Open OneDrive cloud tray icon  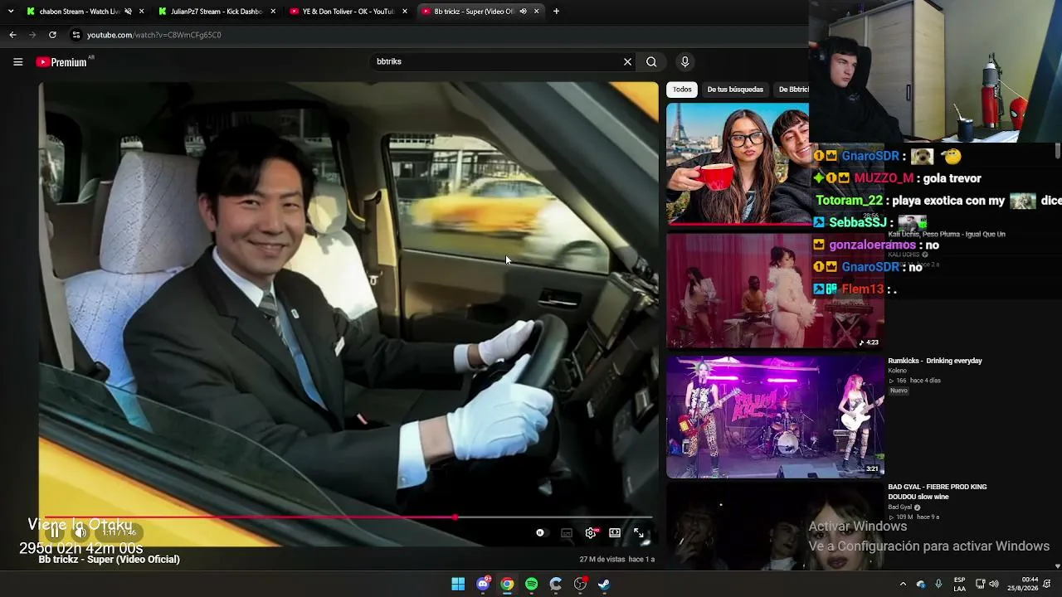pos(921,584)
